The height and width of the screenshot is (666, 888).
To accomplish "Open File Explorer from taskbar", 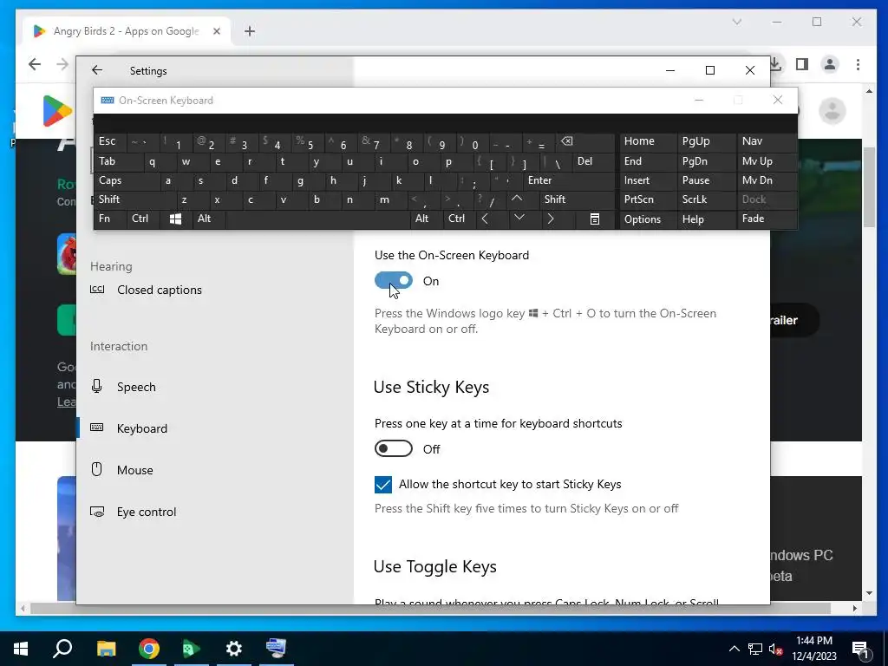I will click(x=106, y=649).
